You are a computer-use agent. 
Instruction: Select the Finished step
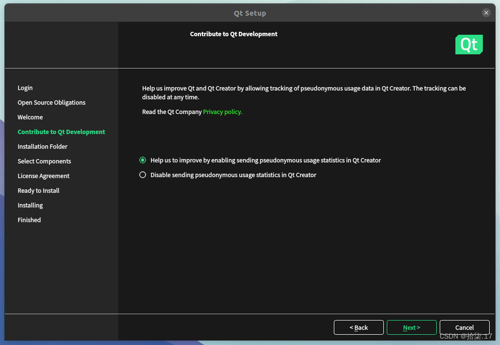click(x=29, y=220)
